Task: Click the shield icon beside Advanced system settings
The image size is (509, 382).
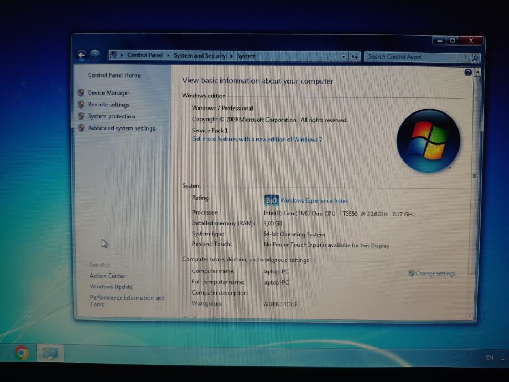Action: [81, 128]
